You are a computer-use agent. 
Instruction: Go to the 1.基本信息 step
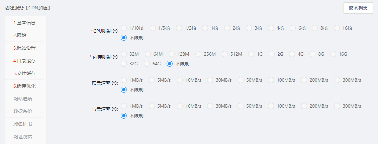point(24,23)
